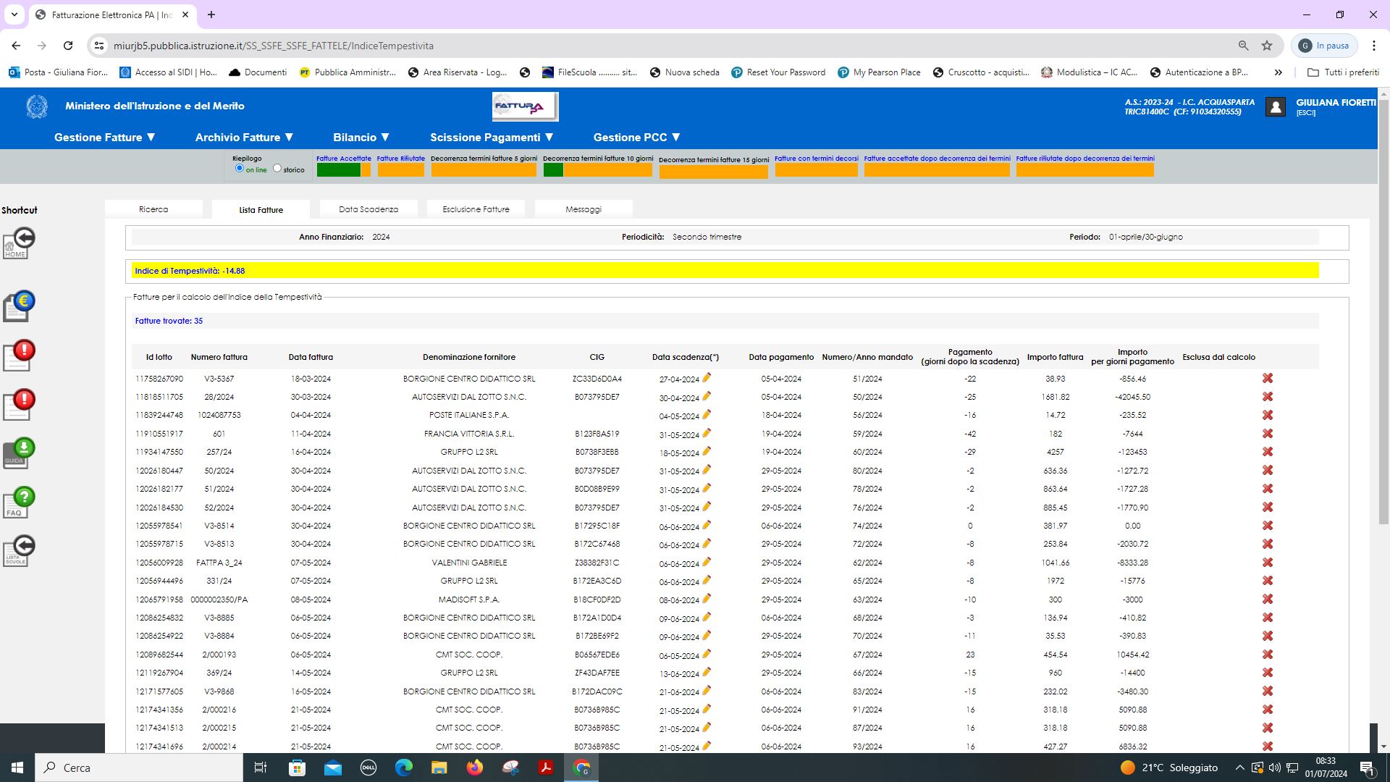This screenshot has height=782, width=1390.
Task: Open the browser zoom magnifier icon
Action: point(1244,46)
